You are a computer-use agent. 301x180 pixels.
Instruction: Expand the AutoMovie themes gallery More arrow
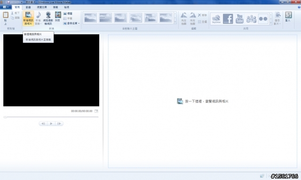pyautogui.click(x=175, y=22)
